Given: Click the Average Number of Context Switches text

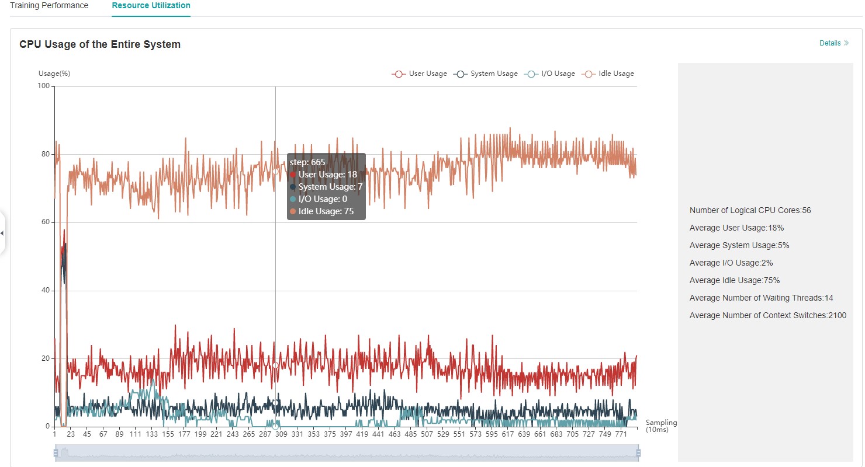Looking at the screenshot, I should pos(767,316).
